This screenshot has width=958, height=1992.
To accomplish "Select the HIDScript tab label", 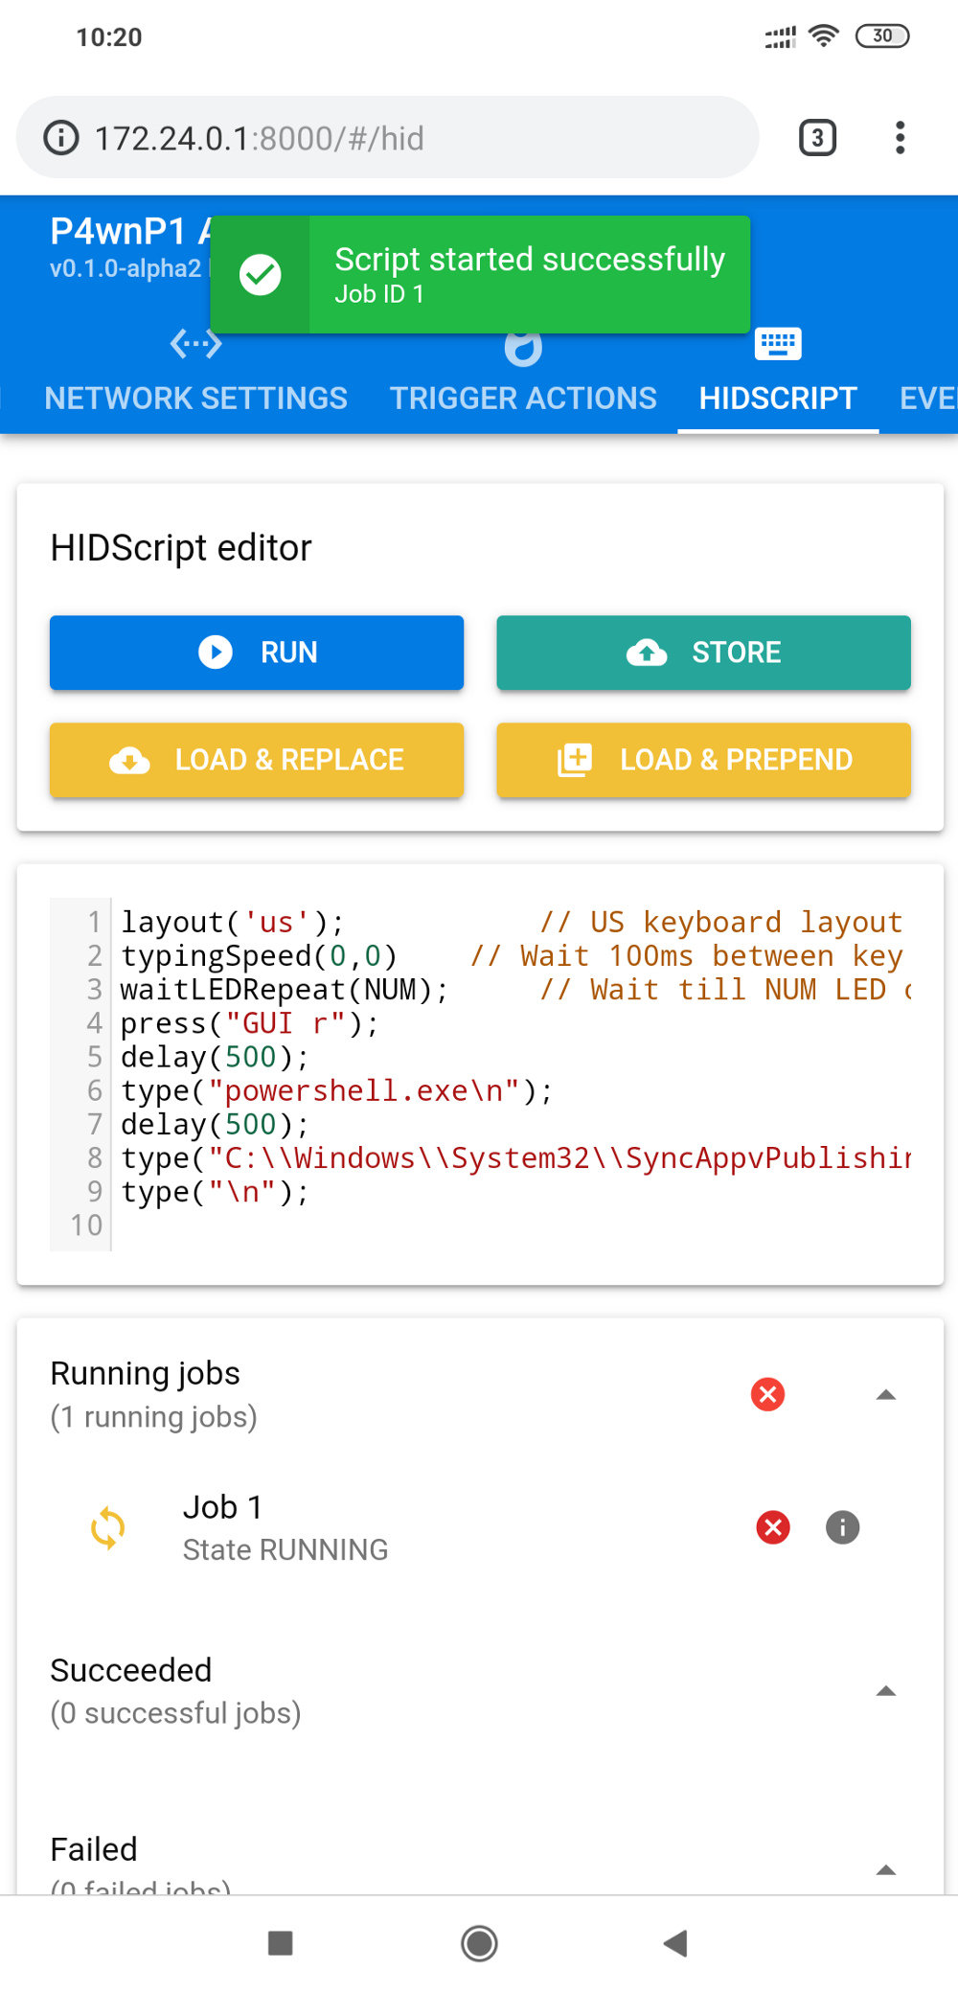I will coord(778,399).
